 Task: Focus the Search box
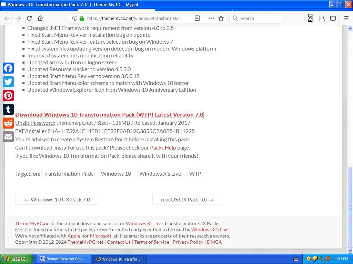click(x=256, y=19)
